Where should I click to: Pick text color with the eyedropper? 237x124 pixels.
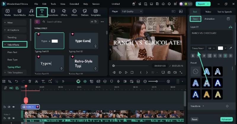click(x=231, y=48)
